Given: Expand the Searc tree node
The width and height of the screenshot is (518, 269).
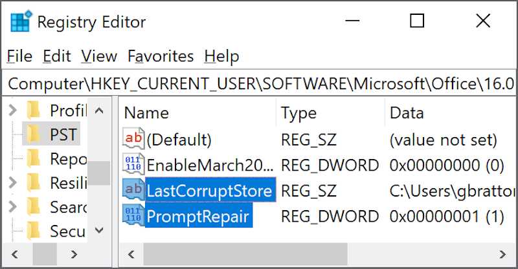Looking at the screenshot, I should 12,207.
